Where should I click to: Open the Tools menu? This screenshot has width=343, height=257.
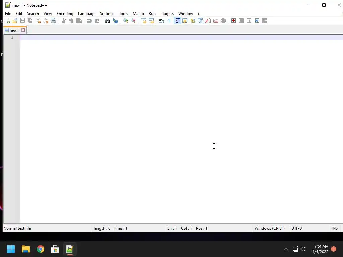point(123,13)
